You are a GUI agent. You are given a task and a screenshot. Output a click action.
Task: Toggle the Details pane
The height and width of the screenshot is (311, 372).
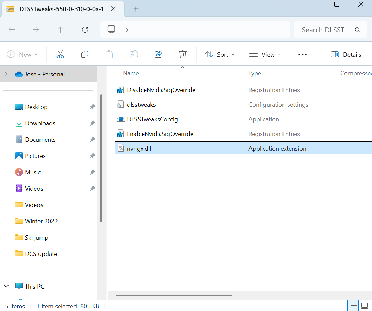pyautogui.click(x=346, y=55)
